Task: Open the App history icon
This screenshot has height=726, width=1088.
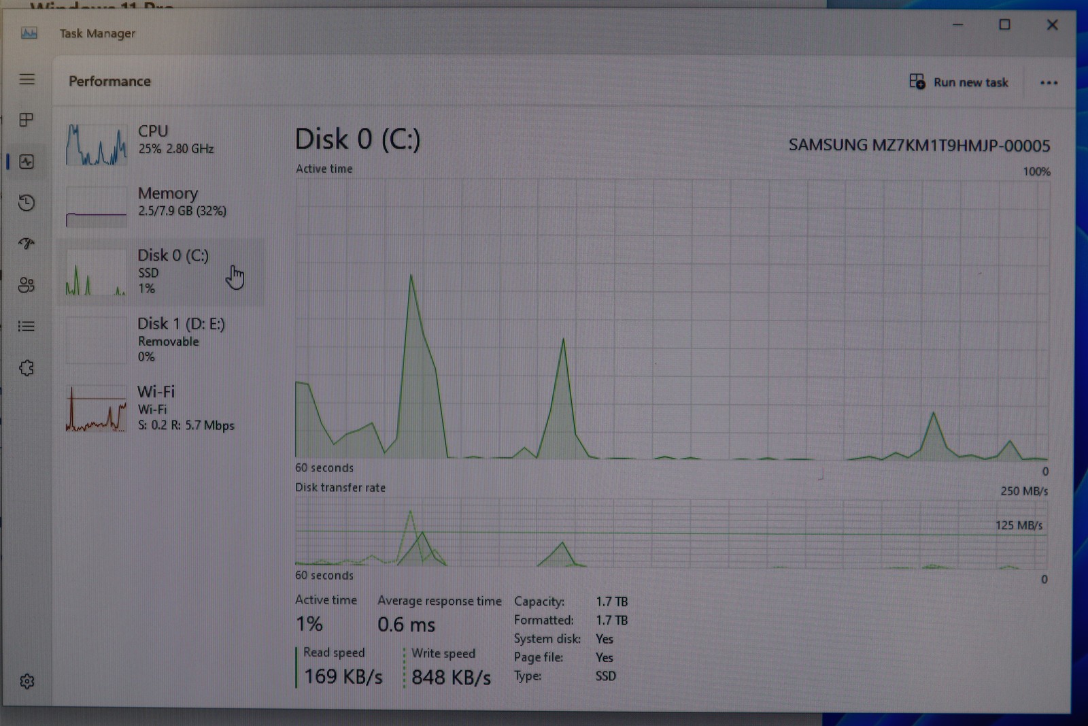Action: click(x=27, y=203)
